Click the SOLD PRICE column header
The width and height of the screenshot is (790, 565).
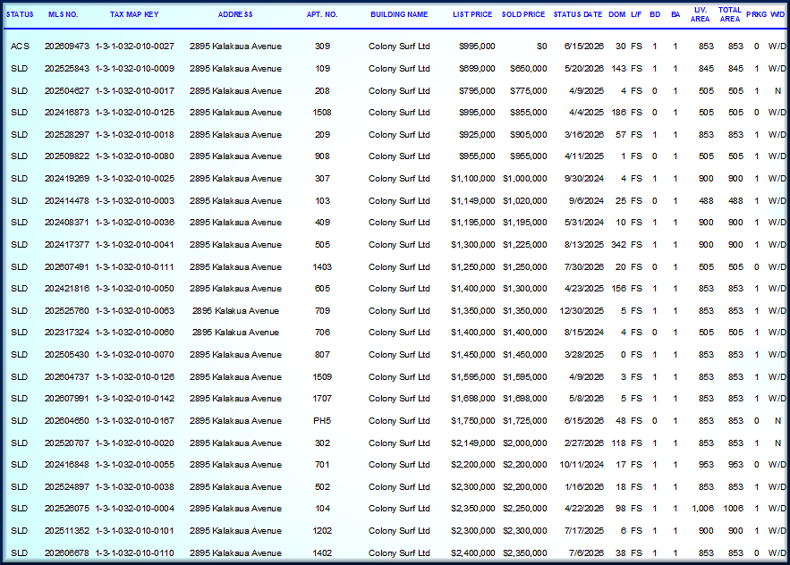[x=523, y=14]
